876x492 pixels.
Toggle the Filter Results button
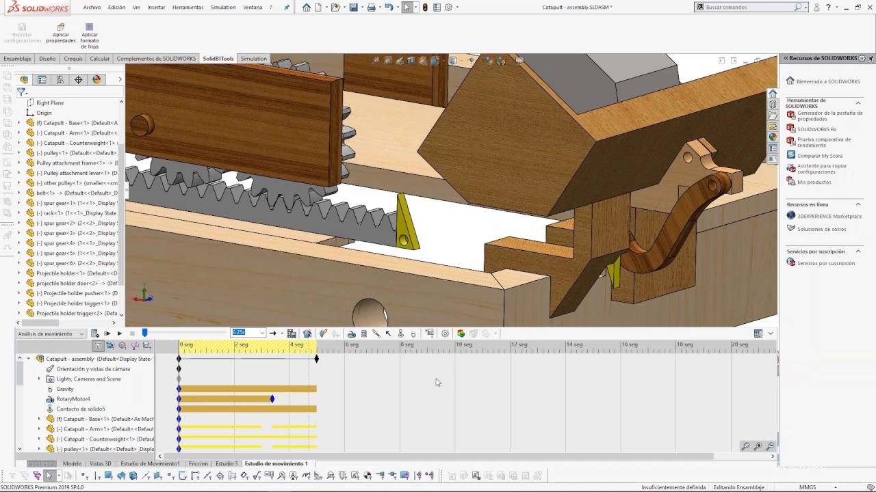click(146, 345)
